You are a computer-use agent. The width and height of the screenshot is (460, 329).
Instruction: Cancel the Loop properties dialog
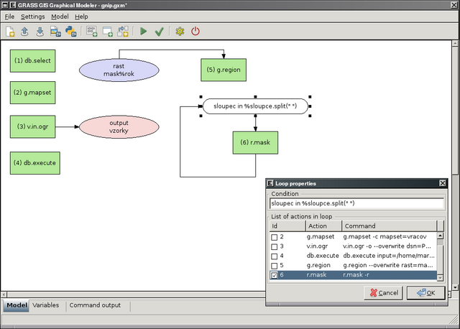coord(382,293)
